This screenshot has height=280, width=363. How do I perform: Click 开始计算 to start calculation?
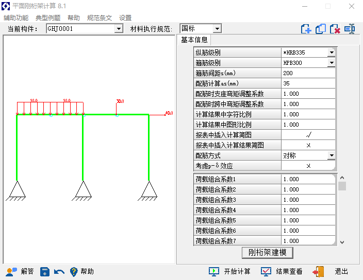(x=229, y=271)
